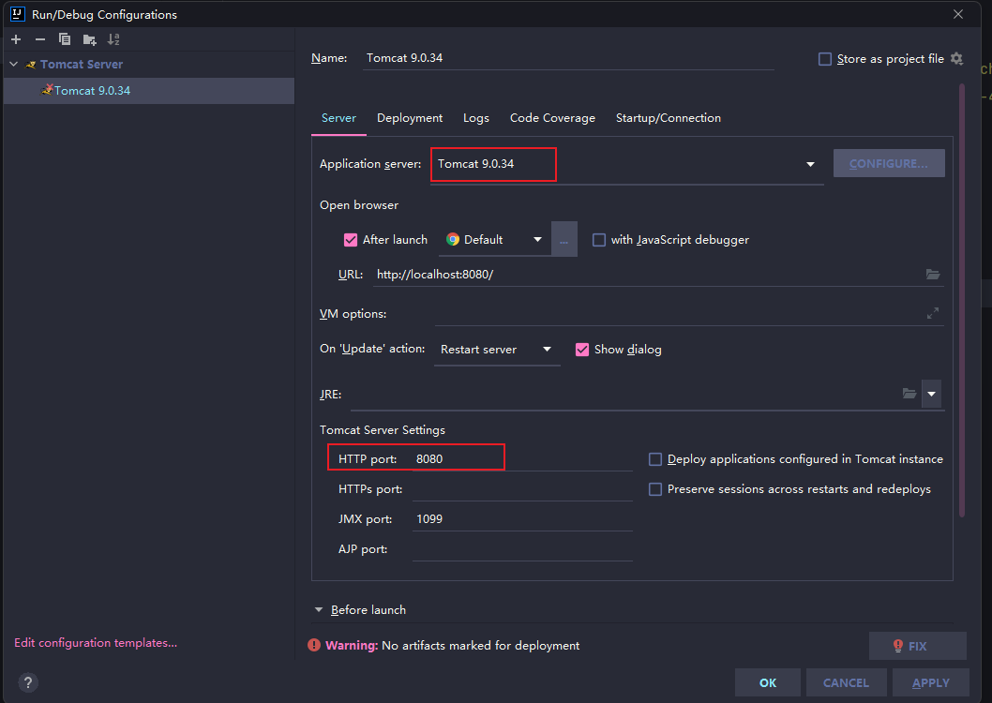Enable the with JavaScript debugger checkbox
This screenshot has width=992, height=703.
(x=599, y=240)
